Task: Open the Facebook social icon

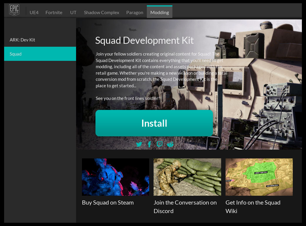Action: coord(149,144)
